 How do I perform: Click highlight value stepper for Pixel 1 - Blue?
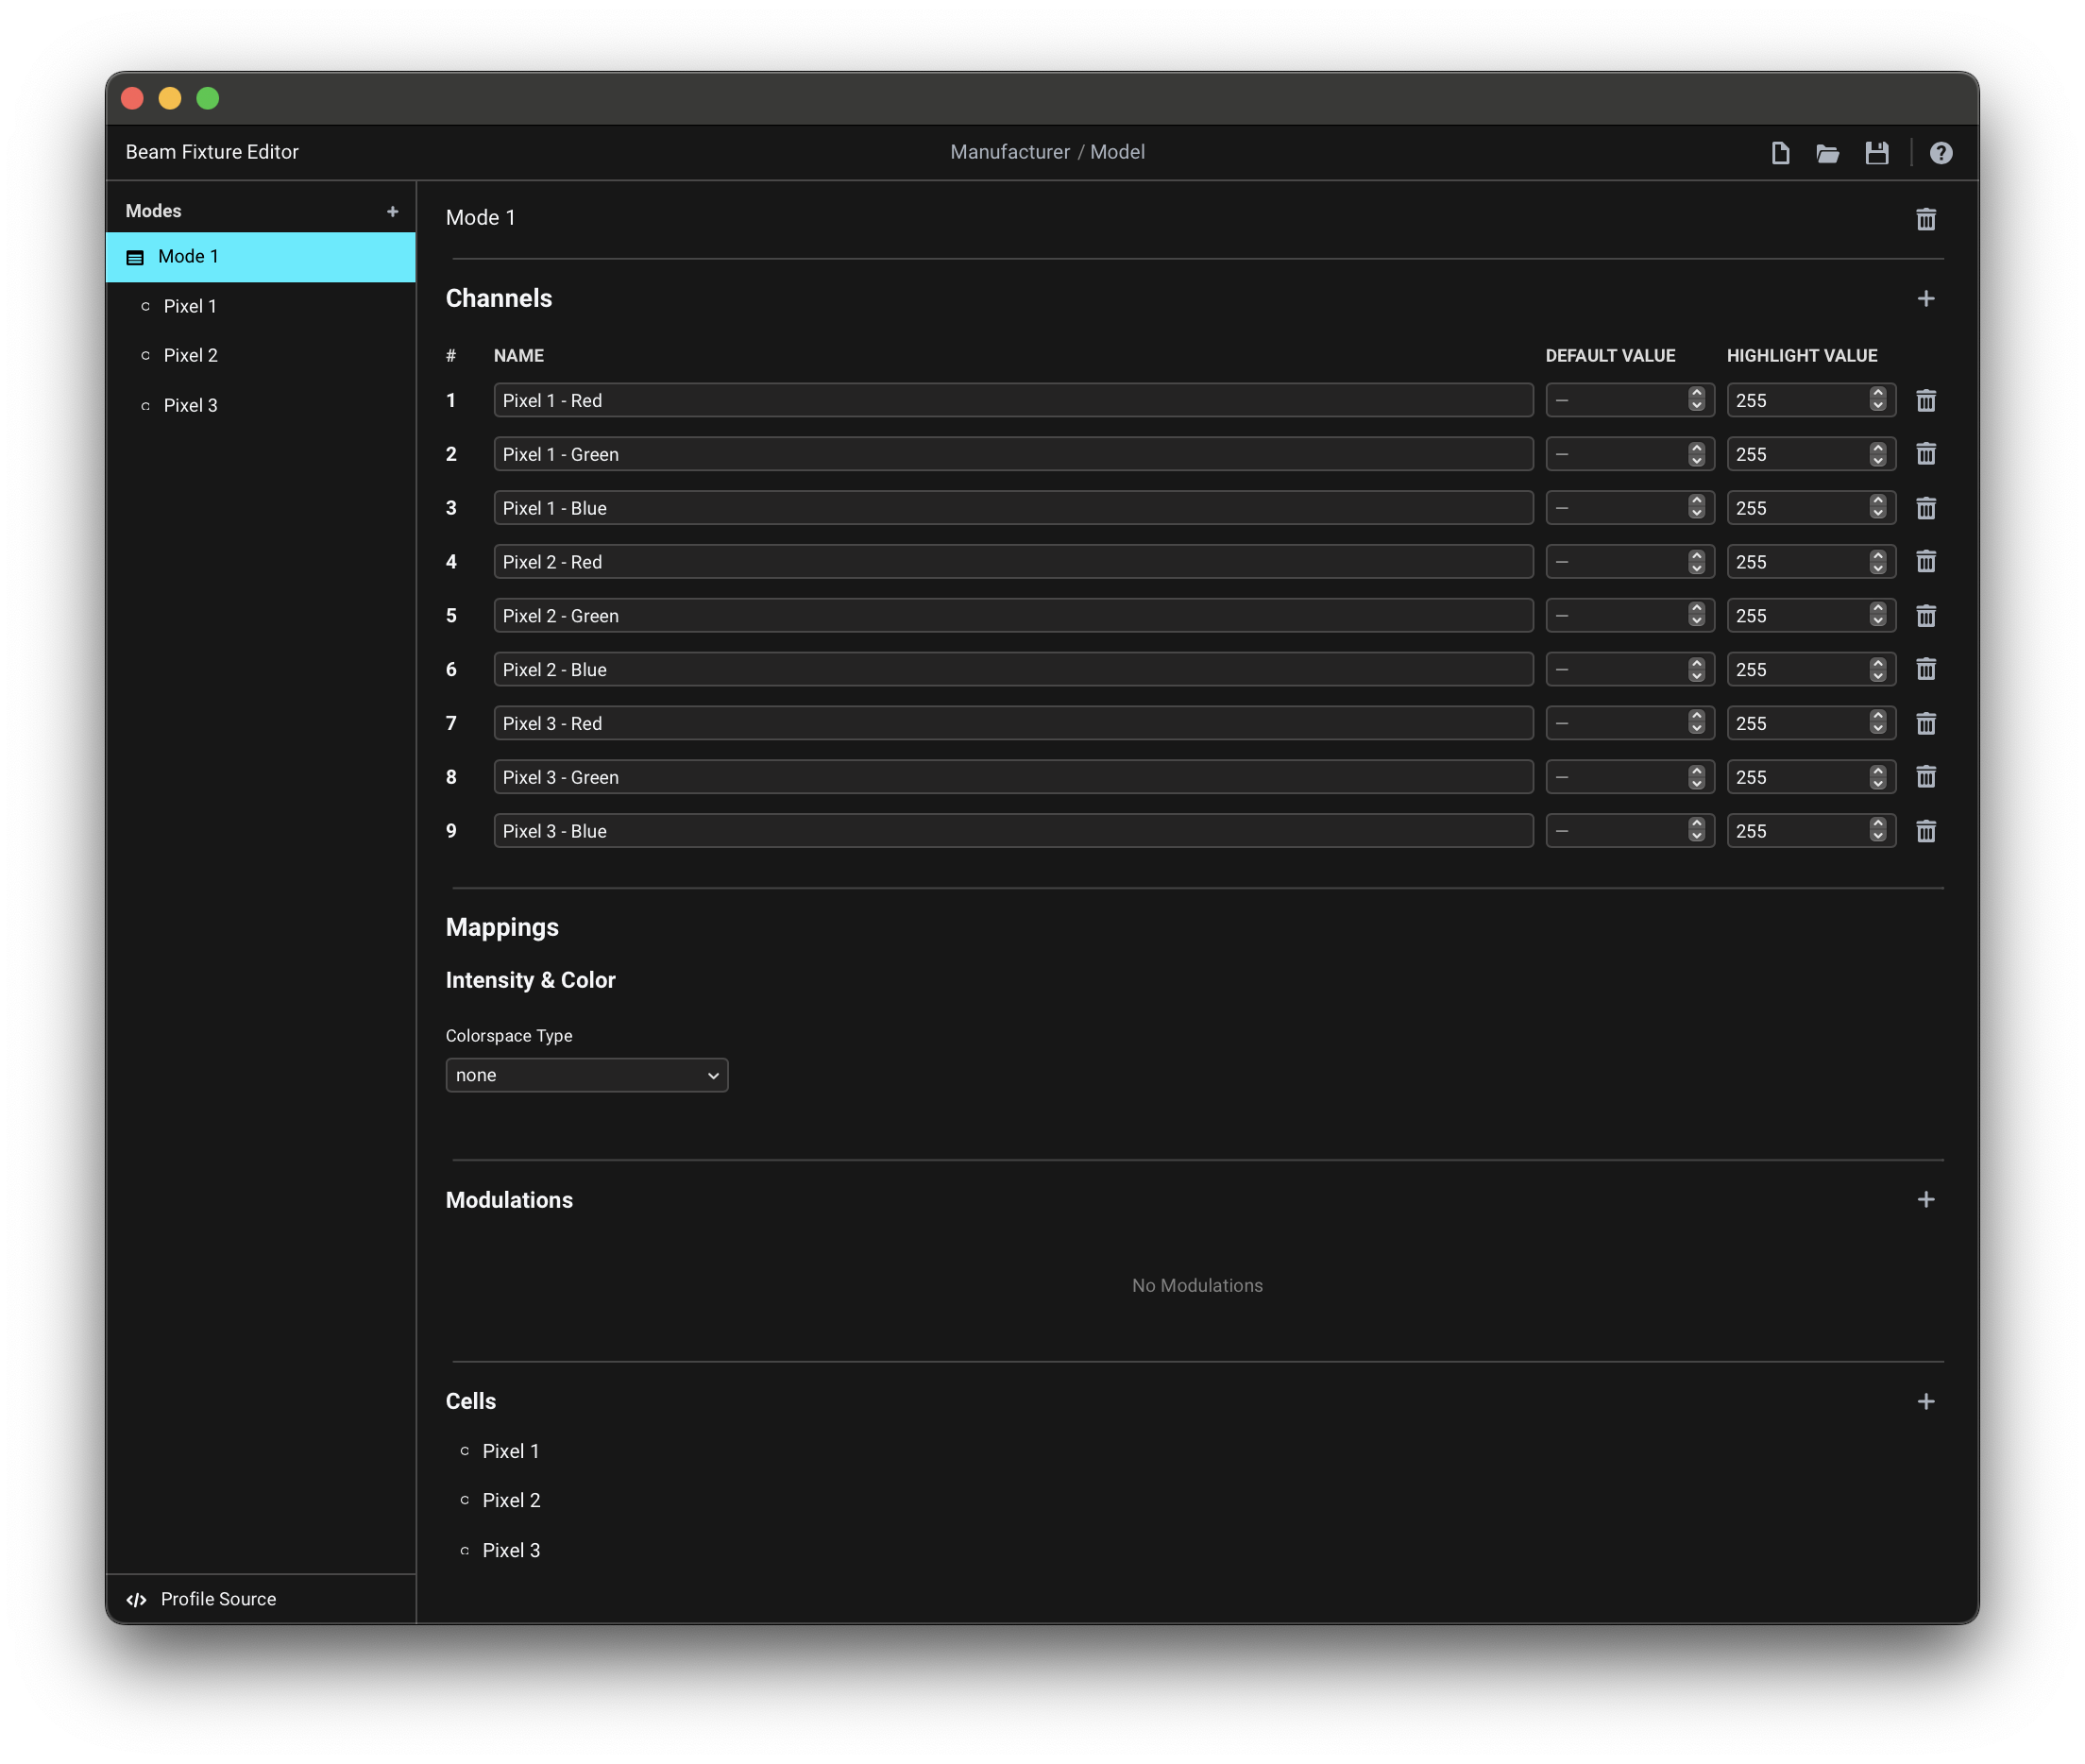pos(1878,507)
